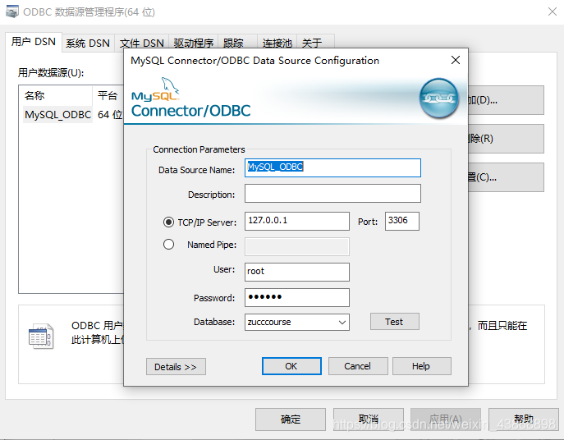Screen dimensions: 564x440
Task: Close the ODBC Administrator window
Action: 553,11
